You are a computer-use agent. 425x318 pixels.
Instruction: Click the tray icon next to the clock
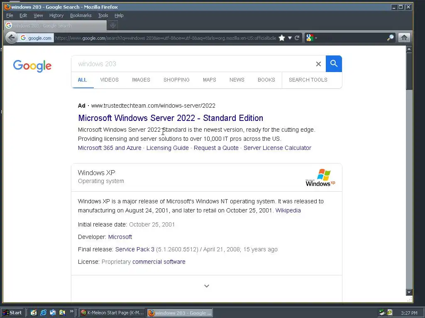[390, 313]
